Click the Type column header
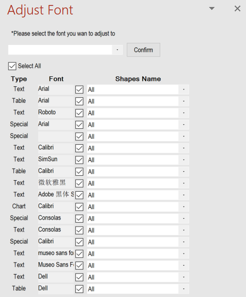Image resolution: width=246 pixels, height=297 pixels. click(x=19, y=79)
